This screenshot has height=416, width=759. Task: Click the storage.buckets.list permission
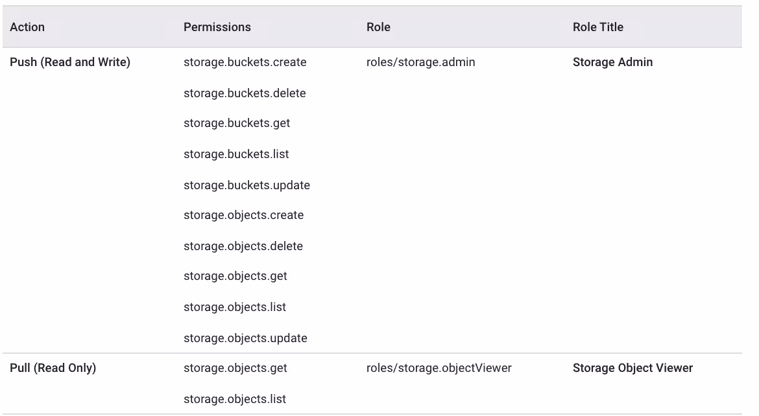pos(236,154)
